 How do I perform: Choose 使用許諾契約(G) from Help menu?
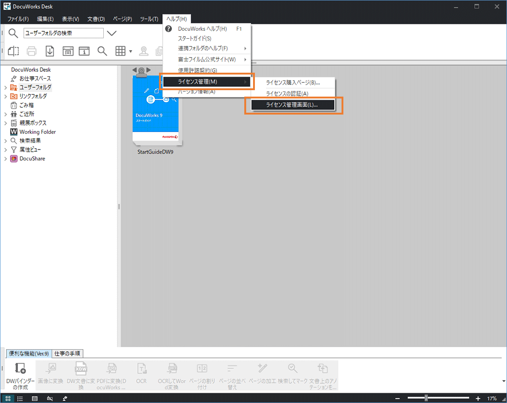(206, 70)
